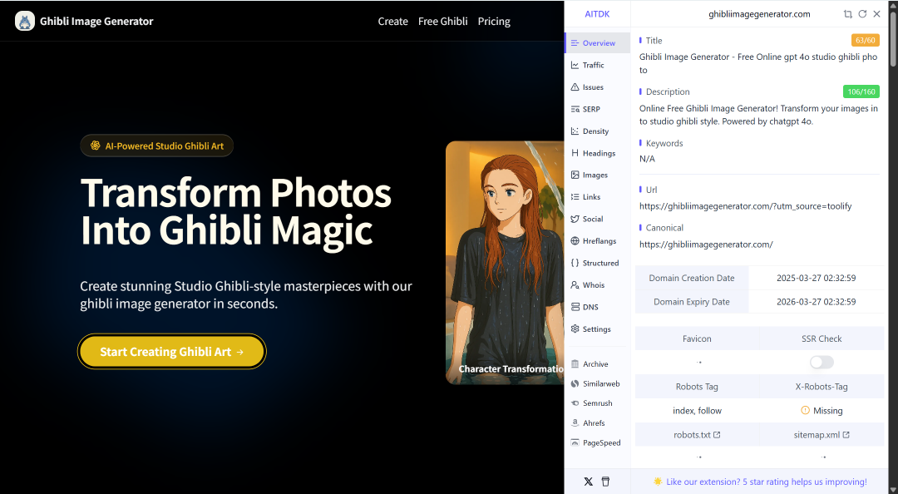Open the robots.txt link
Image resolution: width=898 pixels, height=494 pixels.
tap(697, 435)
